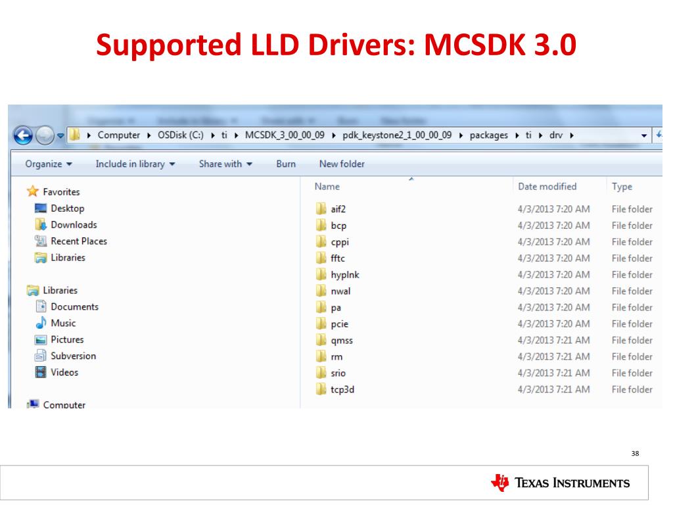This screenshot has height=505, width=673.
Task: Click the date modified of bcp folder
Action: (x=553, y=226)
